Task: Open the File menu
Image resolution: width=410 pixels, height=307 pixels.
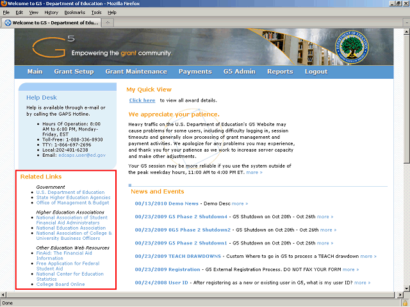Action: click(6, 13)
